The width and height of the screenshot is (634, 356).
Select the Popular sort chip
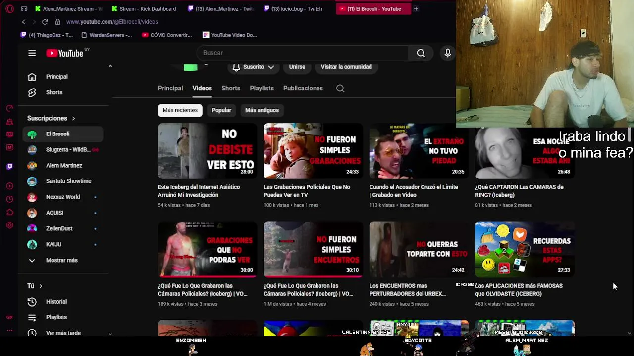221,110
